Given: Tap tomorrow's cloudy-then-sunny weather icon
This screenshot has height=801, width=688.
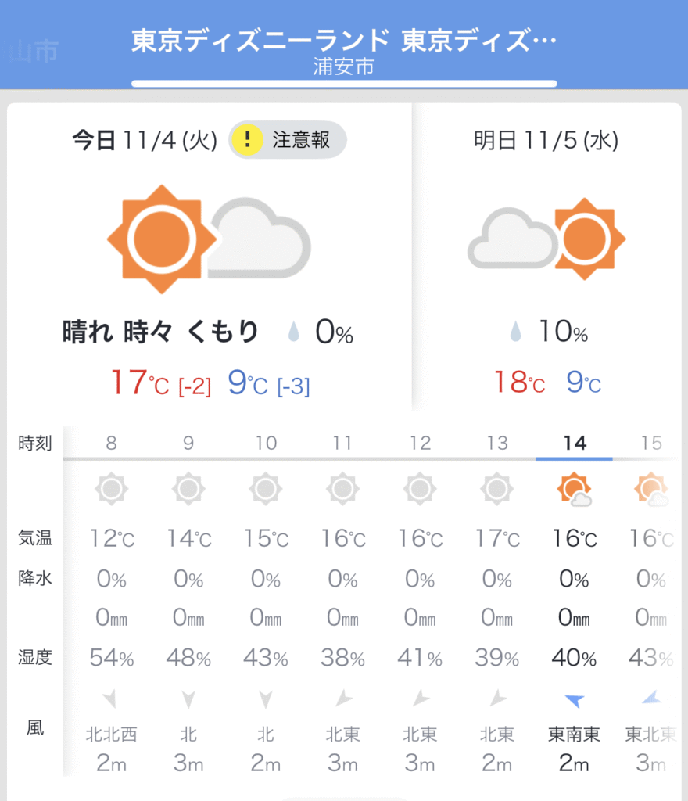Looking at the screenshot, I should point(546,239).
